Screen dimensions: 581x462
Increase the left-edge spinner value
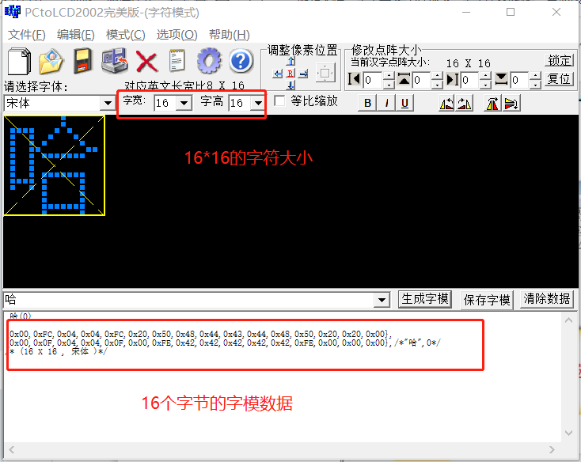[389, 76]
